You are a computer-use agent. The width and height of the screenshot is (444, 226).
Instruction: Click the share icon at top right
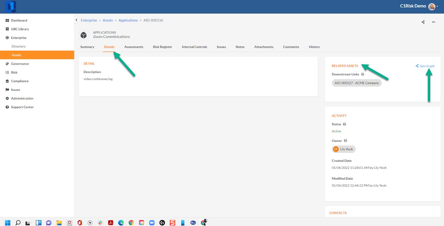(x=423, y=22)
